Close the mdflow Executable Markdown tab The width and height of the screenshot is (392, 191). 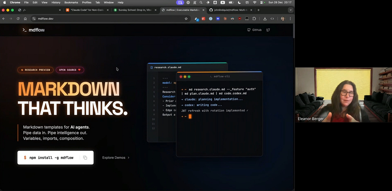point(203,10)
